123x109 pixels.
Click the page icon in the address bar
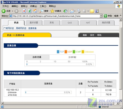click(11, 16)
